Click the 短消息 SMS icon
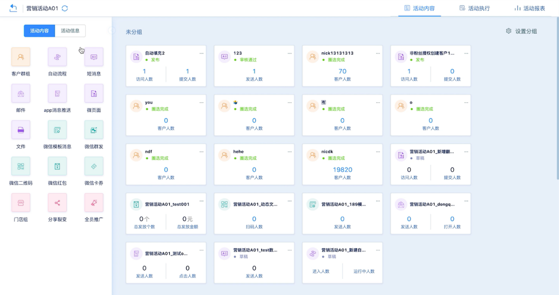Screen dimensions: 559x295 tap(94, 57)
